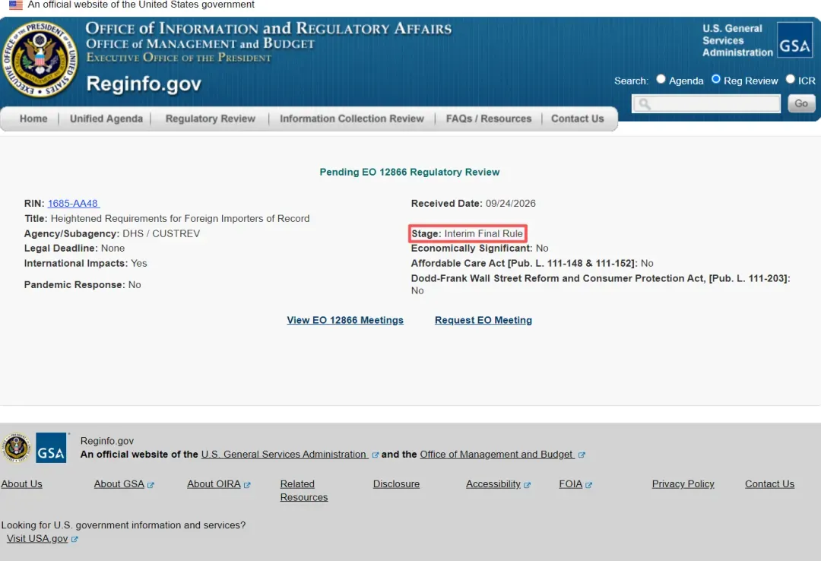Select the Reg Review radio button

click(716, 79)
